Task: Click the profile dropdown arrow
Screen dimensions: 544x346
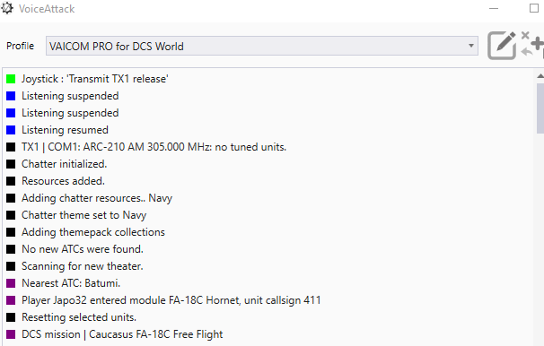Action: tap(470, 46)
